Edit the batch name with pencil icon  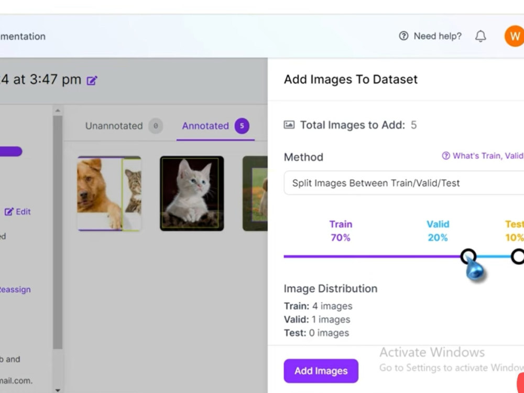pyautogui.click(x=92, y=81)
